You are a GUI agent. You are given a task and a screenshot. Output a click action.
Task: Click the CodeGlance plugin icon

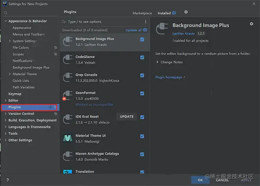pos(68,59)
